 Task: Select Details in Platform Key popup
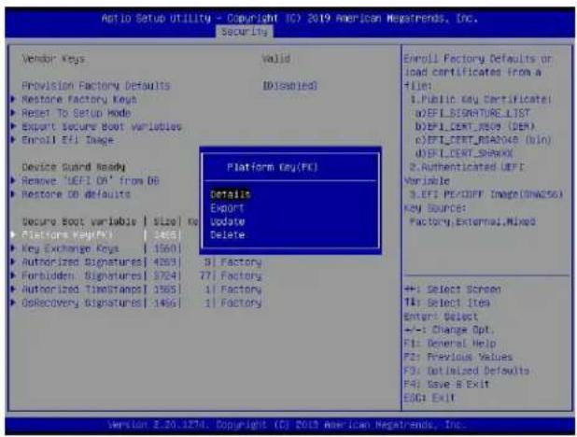tap(231, 194)
